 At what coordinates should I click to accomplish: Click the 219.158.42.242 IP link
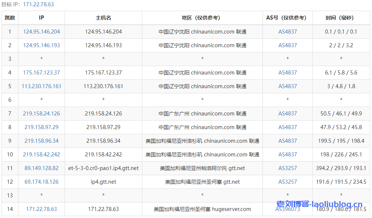(41, 155)
